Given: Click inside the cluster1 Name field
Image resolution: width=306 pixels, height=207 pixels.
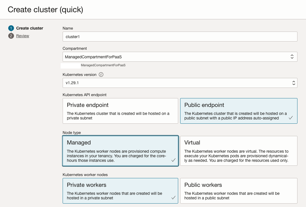Looking at the screenshot, I should pyautogui.click(x=180, y=36).
